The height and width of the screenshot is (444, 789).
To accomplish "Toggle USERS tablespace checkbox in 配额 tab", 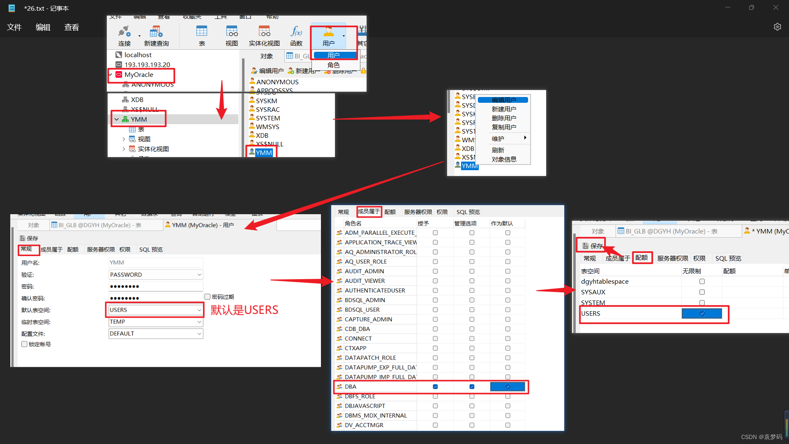I will pyautogui.click(x=702, y=313).
